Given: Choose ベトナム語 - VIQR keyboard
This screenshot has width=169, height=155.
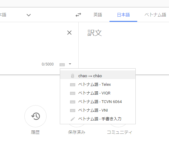Looking at the screenshot, I should point(98,93).
